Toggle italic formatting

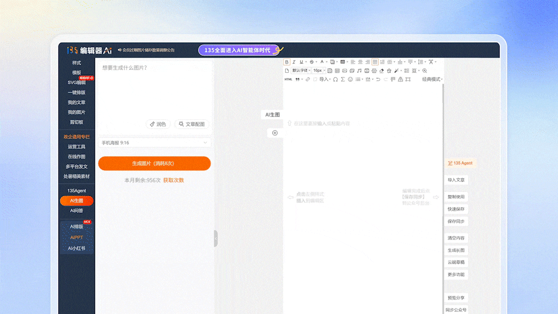point(293,62)
